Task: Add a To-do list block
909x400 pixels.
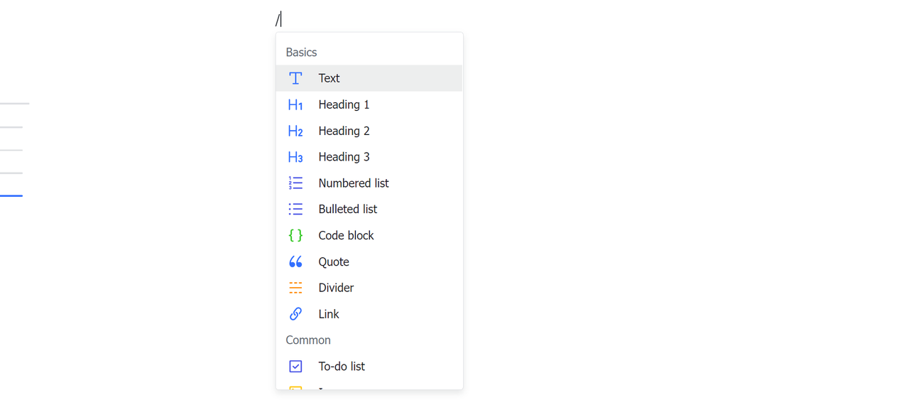Action: pos(342,367)
